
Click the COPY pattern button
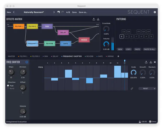tap(128, 49)
